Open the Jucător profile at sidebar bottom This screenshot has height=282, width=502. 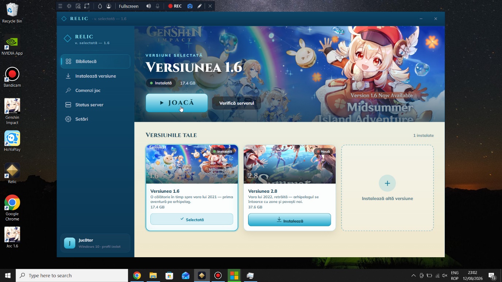click(x=96, y=243)
